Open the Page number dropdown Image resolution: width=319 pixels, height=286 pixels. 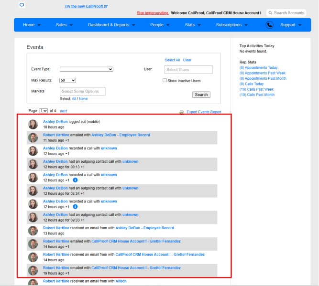44,111
